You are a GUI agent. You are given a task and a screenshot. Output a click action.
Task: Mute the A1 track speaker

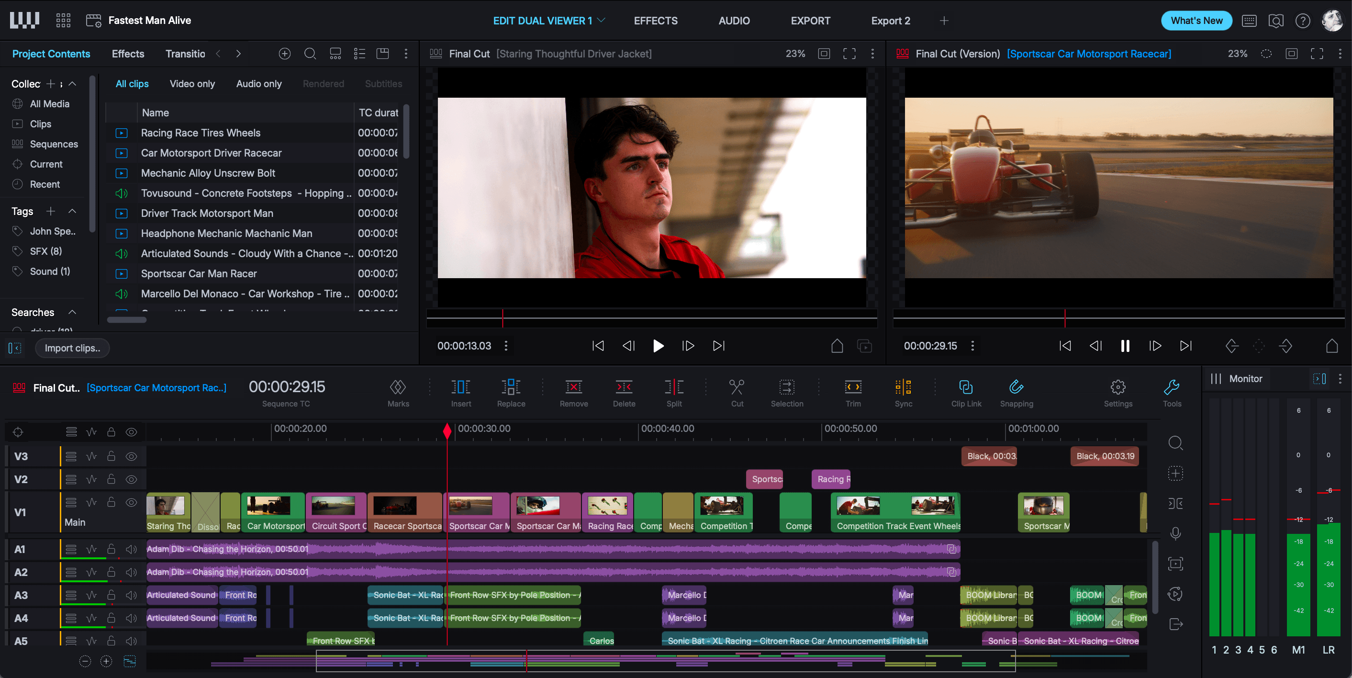(131, 549)
